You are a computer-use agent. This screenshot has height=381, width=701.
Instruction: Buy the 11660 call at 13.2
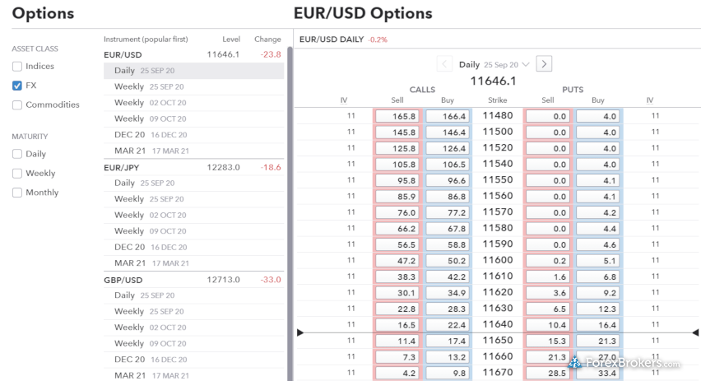[x=448, y=357]
